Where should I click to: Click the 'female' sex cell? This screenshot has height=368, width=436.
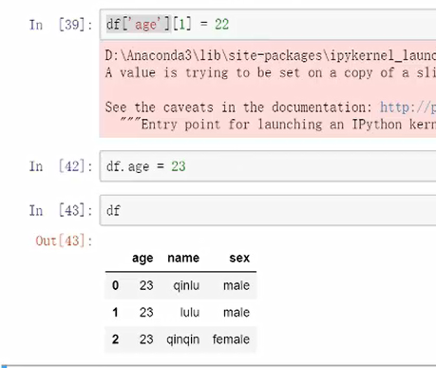pos(231,339)
